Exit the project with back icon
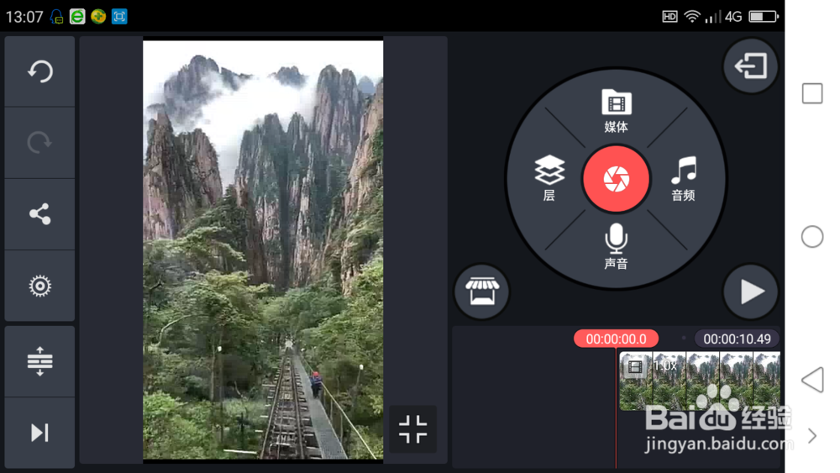Screen dimensions: 840x473 pyautogui.click(x=750, y=66)
